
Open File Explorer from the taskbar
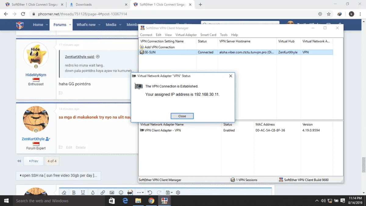138,201
